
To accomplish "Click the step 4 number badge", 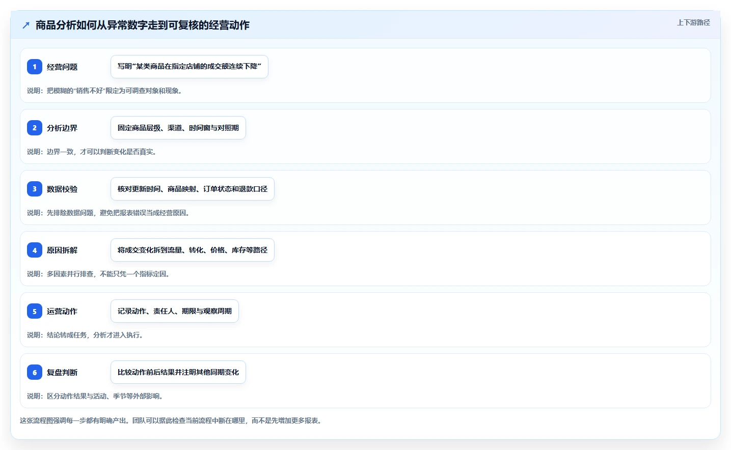I will [x=35, y=250].
